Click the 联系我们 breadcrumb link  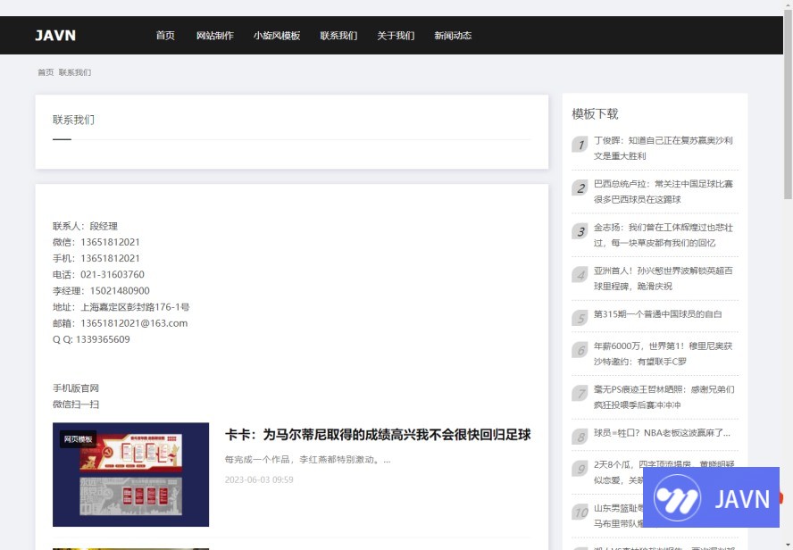coord(75,72)
